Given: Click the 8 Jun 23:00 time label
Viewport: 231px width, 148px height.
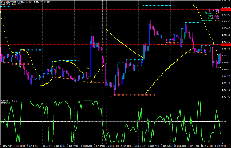Looking at the screenshot, I should click(207, 146).
